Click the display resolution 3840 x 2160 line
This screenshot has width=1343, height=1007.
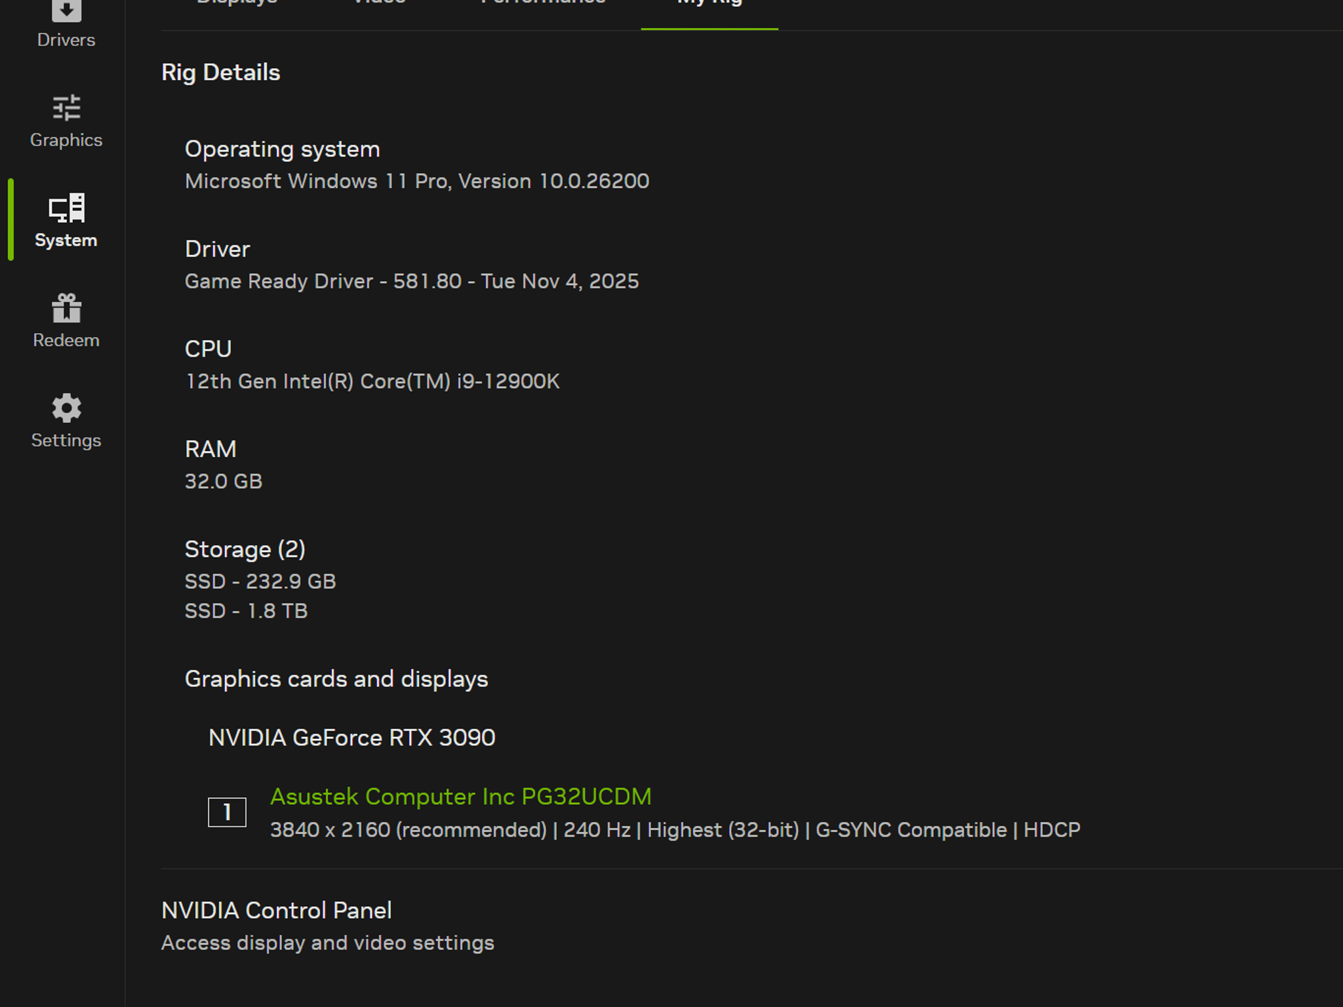(x=675, y=830)
